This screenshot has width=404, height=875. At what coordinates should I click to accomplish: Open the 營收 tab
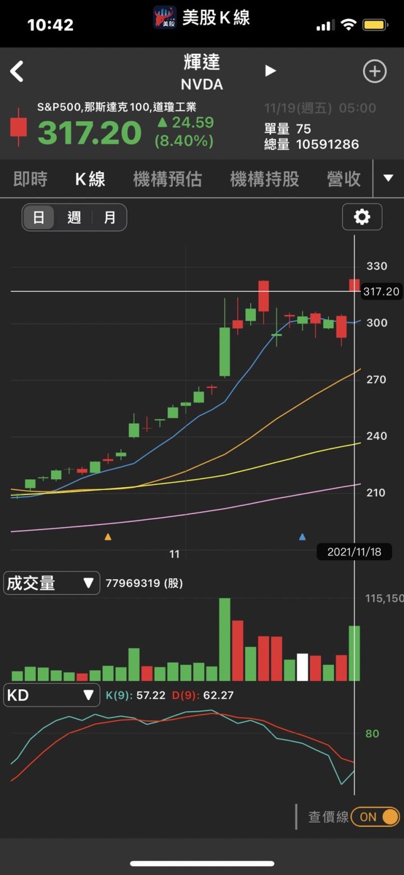pyautogui.click(x=344, y=179)
